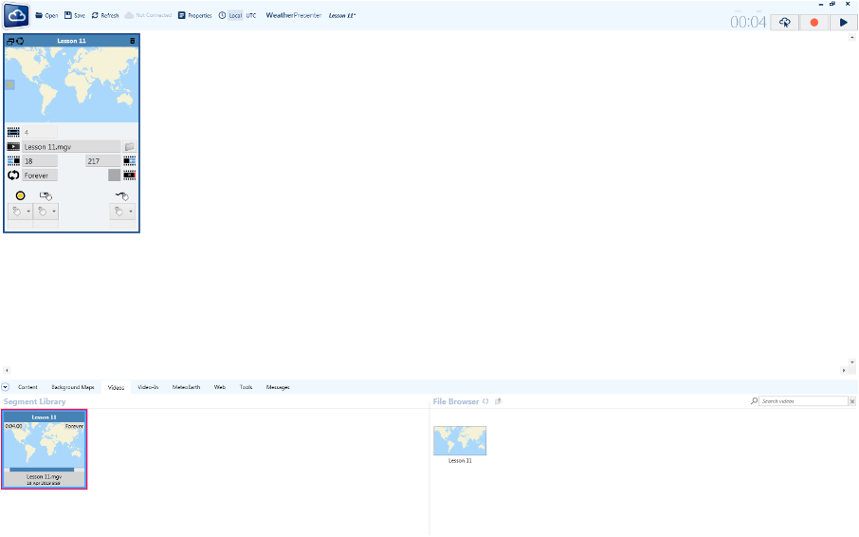Click the start frame filmstrip icon

tap(13, 161)
